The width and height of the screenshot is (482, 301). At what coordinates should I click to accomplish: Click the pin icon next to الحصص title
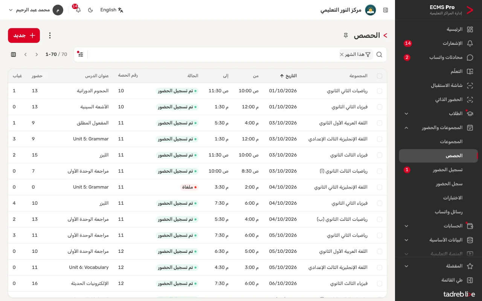click(x=346, y=35)
